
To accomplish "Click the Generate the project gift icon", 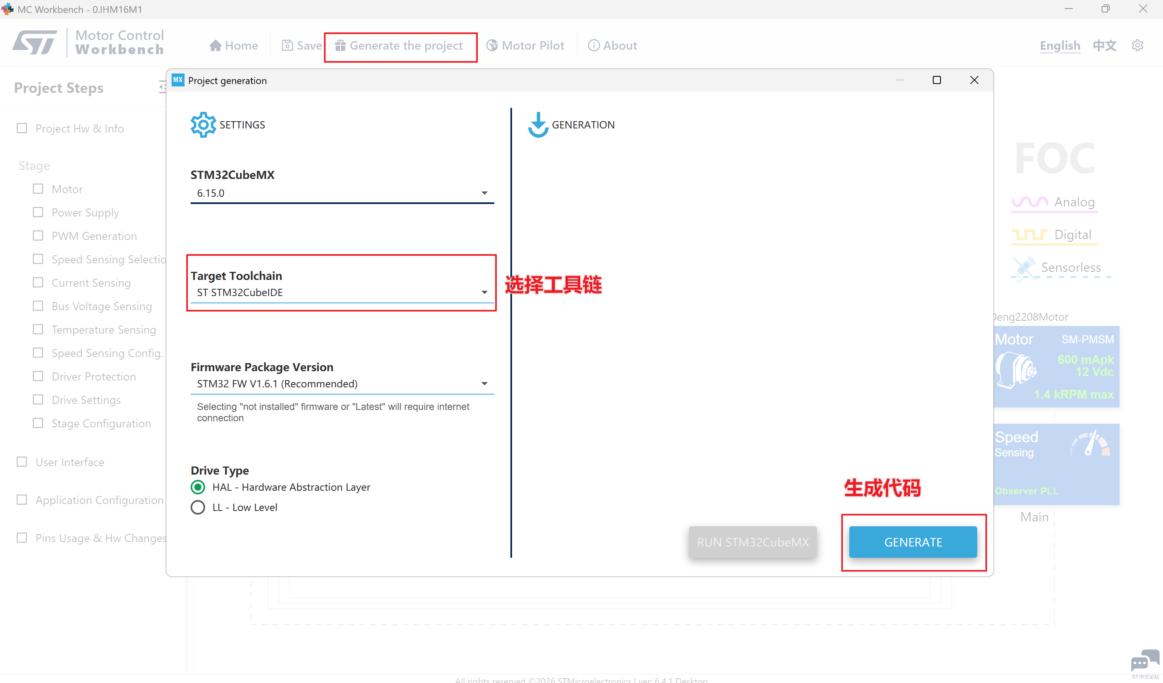I will coord(340,45).
